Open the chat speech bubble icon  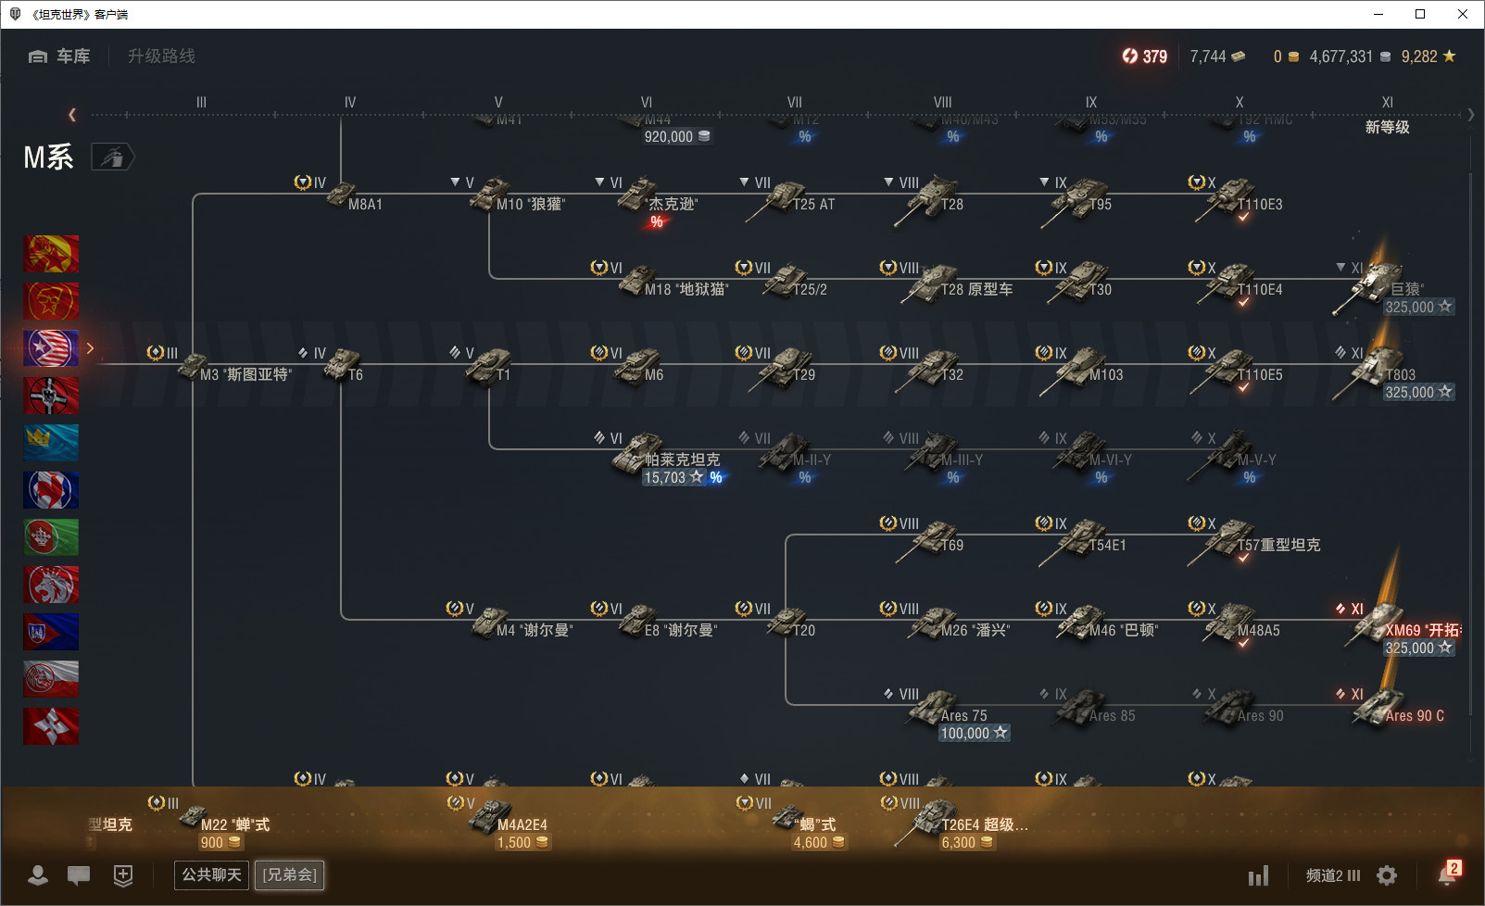click(x=79, y=875)
